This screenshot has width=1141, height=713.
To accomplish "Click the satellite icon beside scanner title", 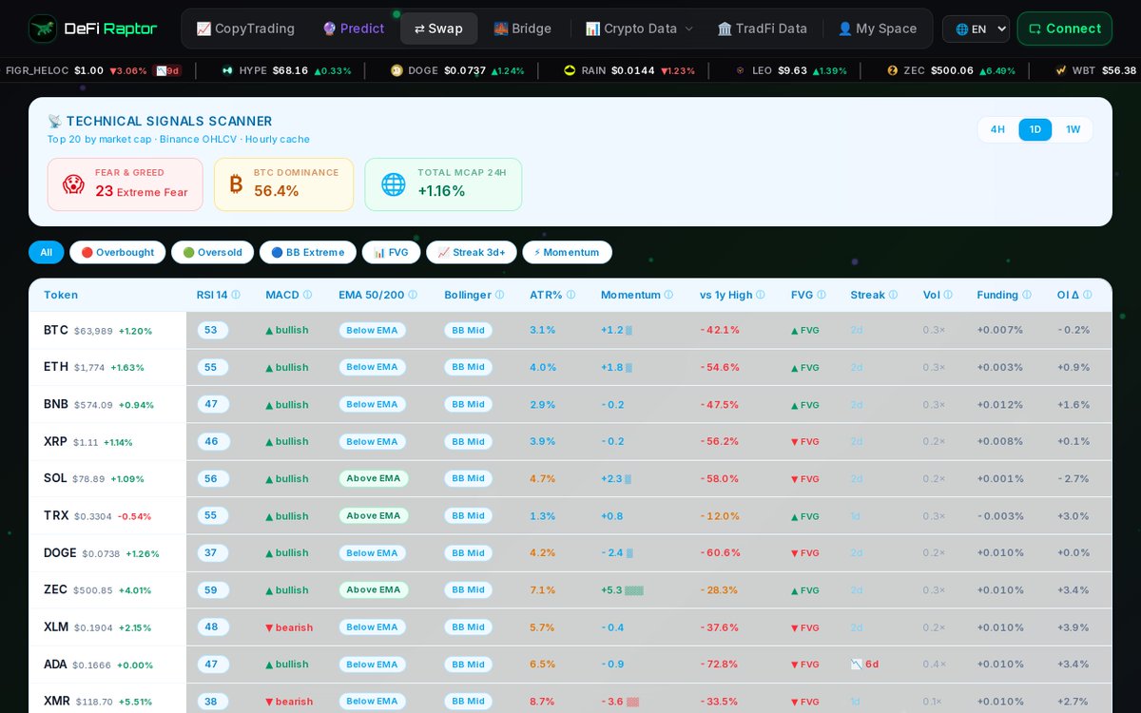I will (55, 121).
